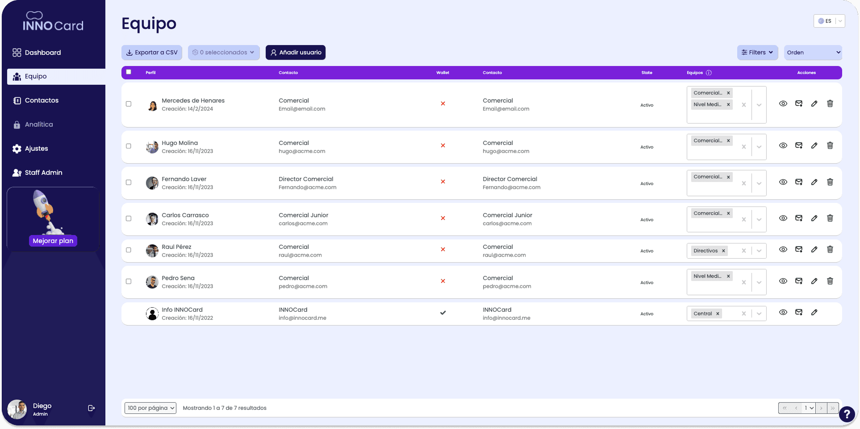This screenshot has height=429, width=860.
Task: Click the Mejorar plan button
Action: coord(53,241)
